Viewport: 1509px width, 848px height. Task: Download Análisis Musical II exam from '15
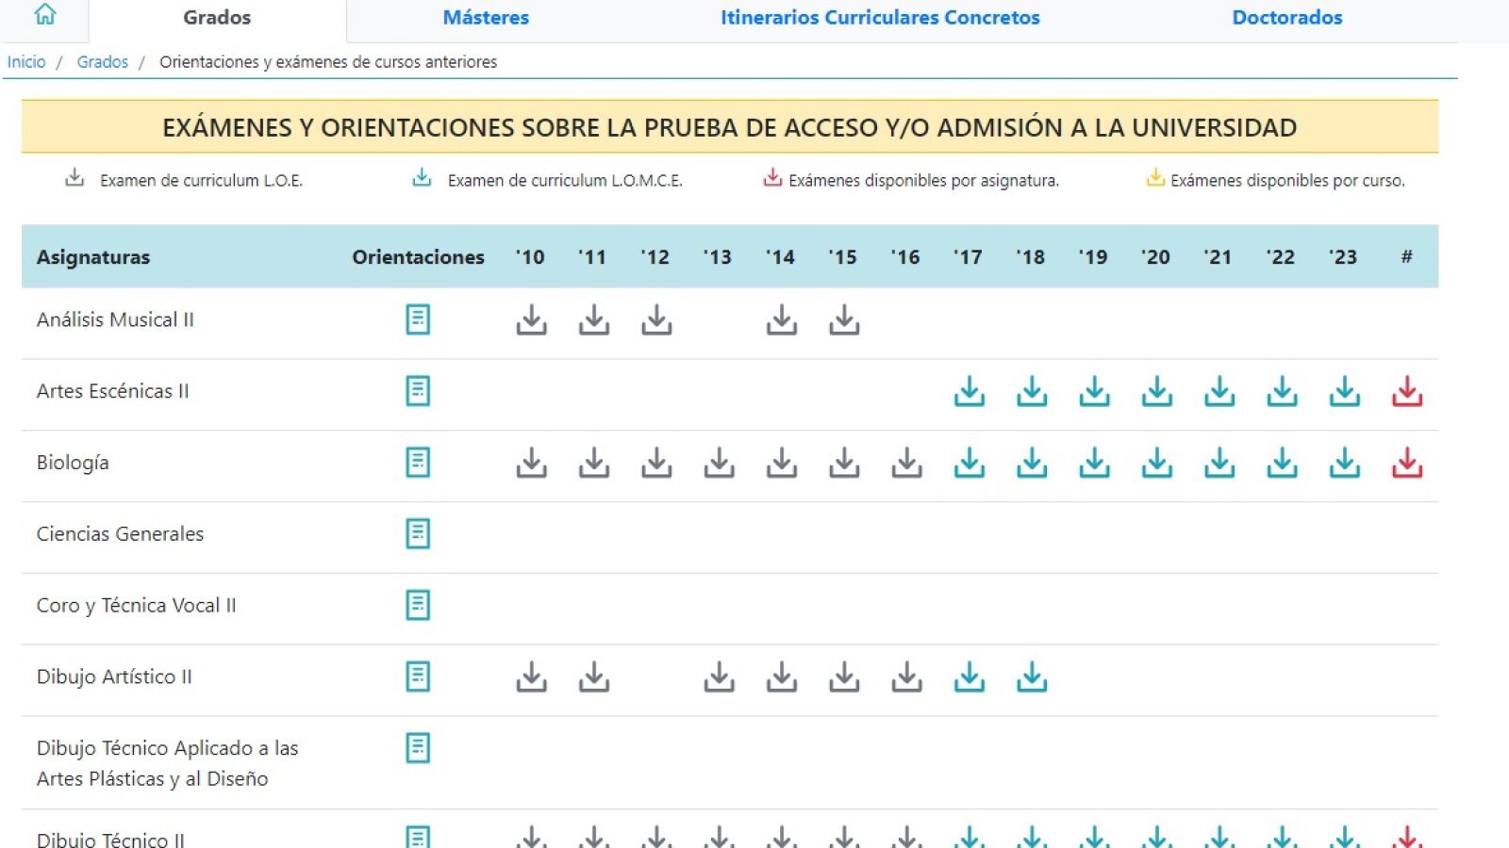[844, 320]
